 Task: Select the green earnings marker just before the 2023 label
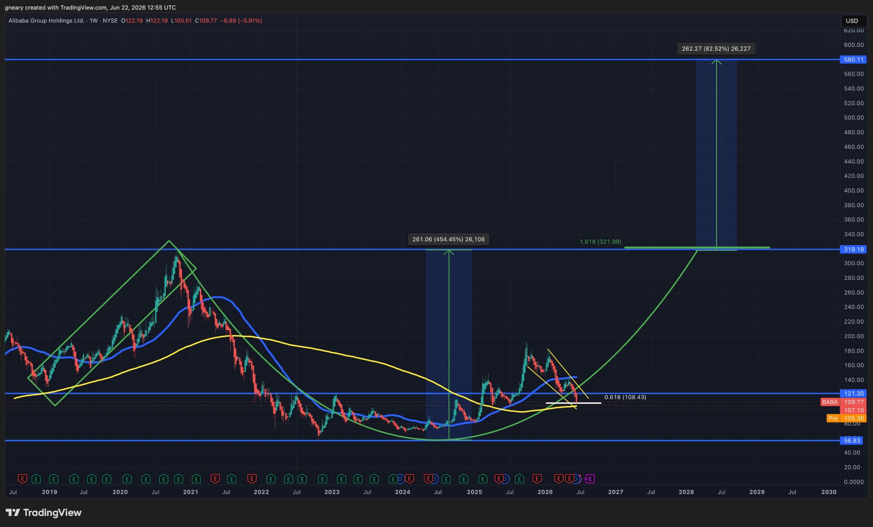323,479
